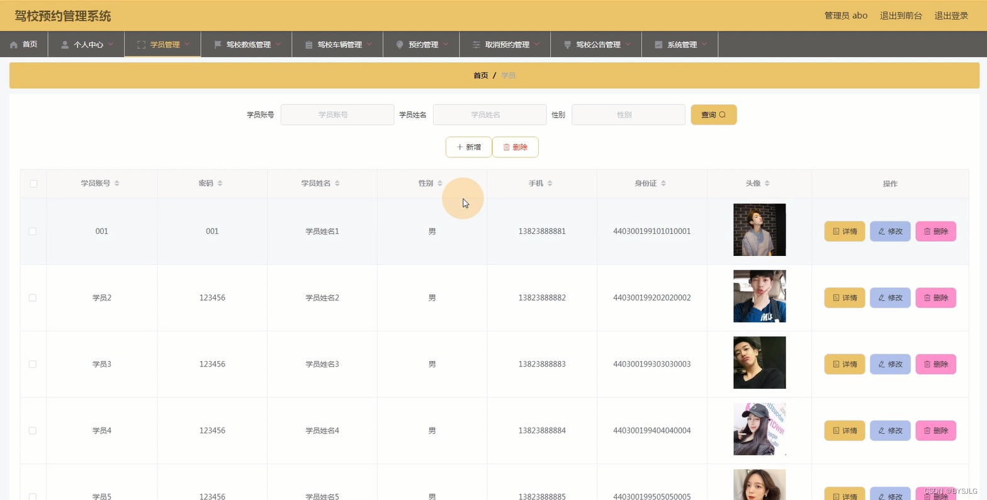The width and height of the screenshot is (987, 500).
Task: Click the person icon beside 个人中心
Action: [65, 45]
